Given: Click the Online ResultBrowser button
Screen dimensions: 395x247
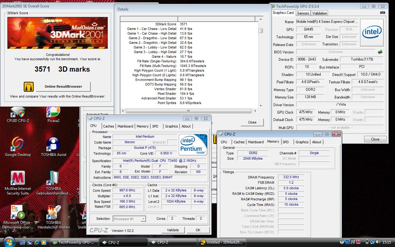Looking at the screenshot, I should (63, 87).
